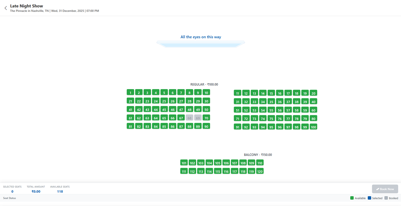This screenshot has height=206, width=401.
Task: Click the REGULAR ₹100.00 section label
Action: (x=204, y=84)
